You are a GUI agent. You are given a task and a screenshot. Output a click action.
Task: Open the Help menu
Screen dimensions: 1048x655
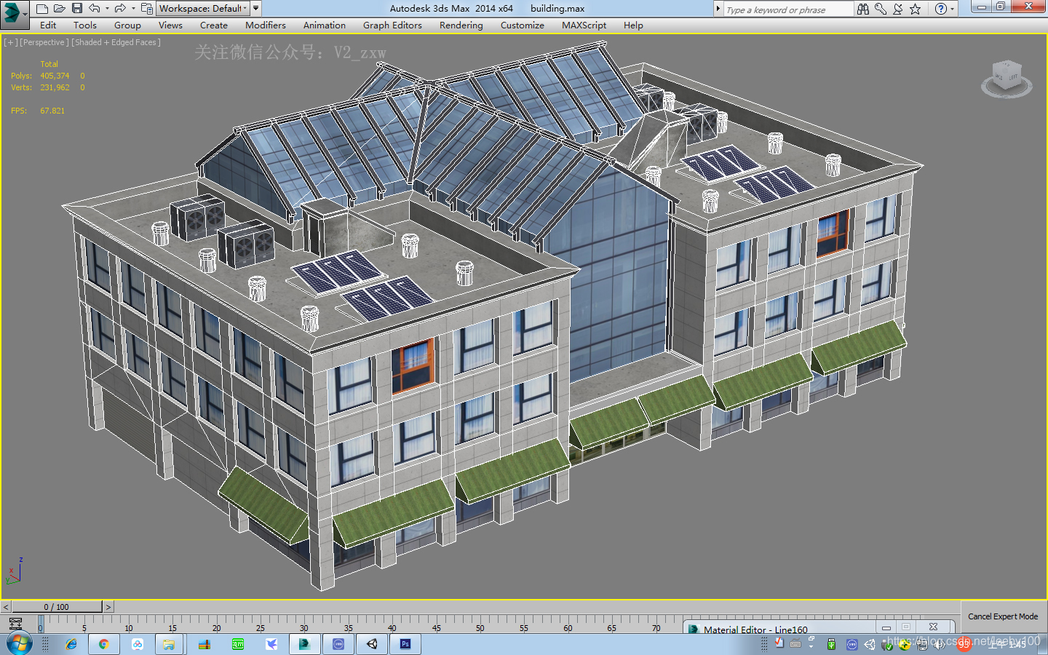click(633, 25)
